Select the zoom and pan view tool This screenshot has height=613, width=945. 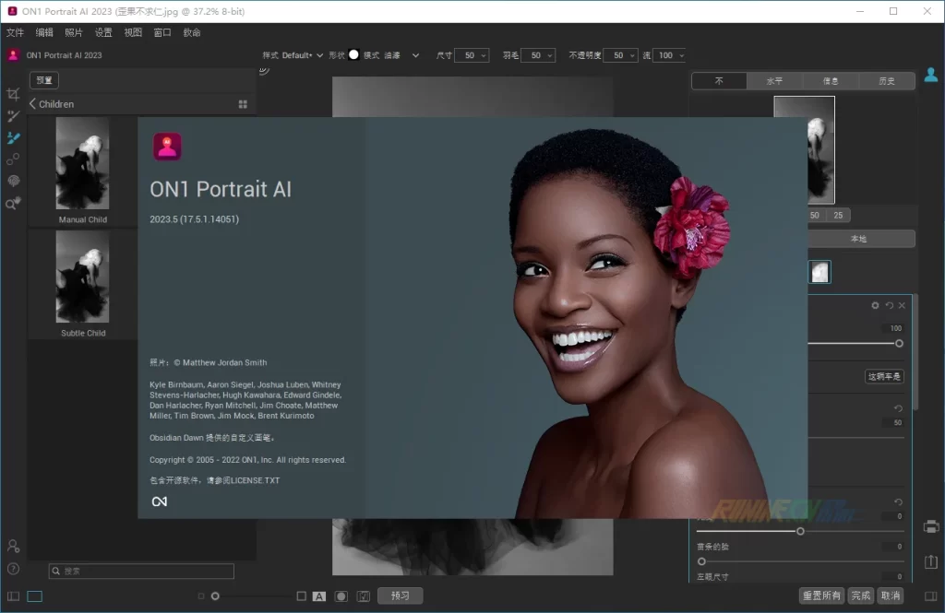13,204
